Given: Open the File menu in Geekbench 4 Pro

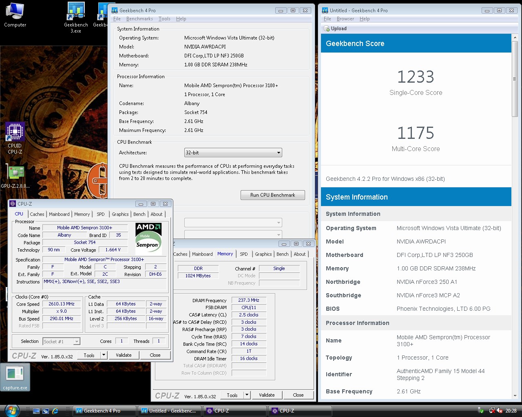Looking at the screenshot, I should click(117, 19).
